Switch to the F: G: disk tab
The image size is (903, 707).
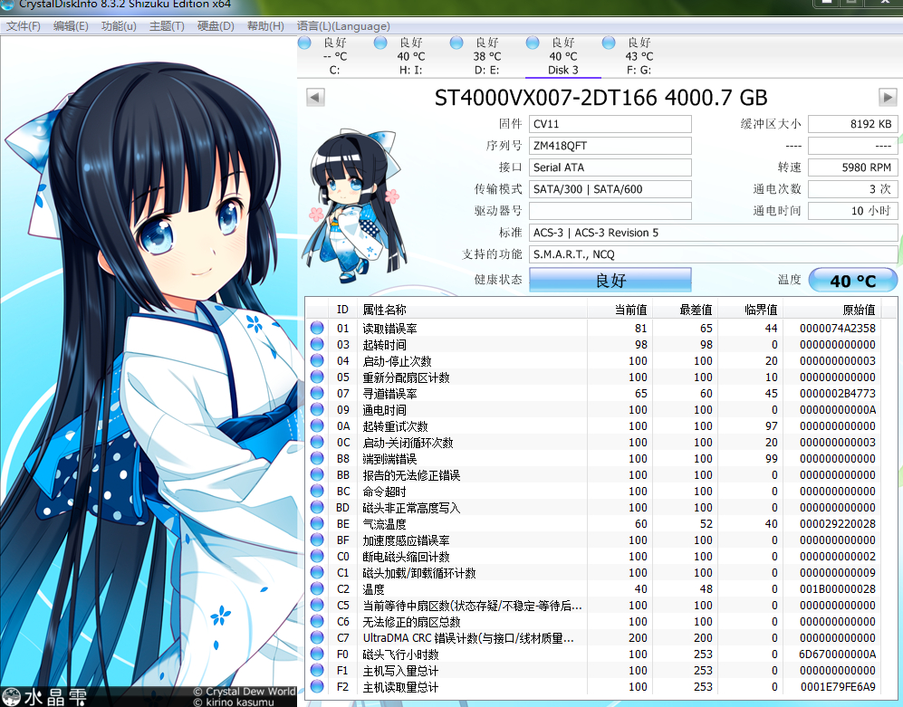[x=639, y=56]
